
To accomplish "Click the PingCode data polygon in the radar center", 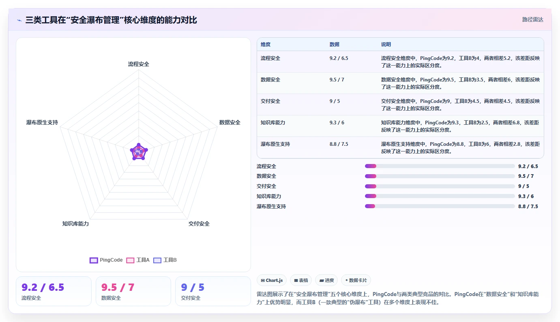I will click(x=139, y=152).
